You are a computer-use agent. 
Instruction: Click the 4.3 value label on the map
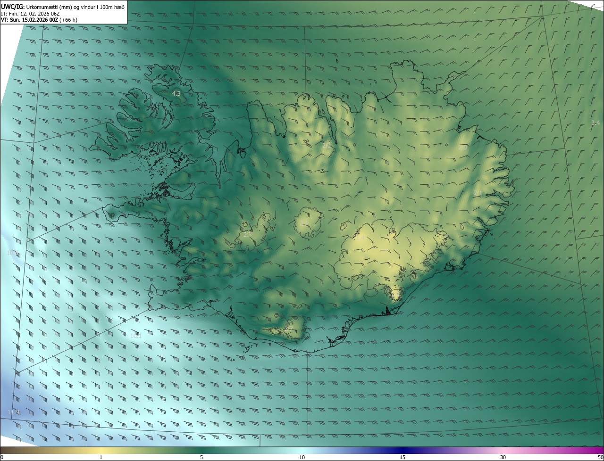click(x=176, y=94)
